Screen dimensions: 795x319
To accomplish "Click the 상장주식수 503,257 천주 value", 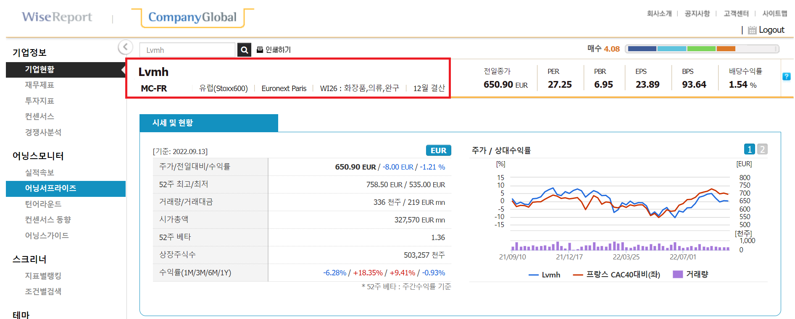I will click(x=424, y=255).
